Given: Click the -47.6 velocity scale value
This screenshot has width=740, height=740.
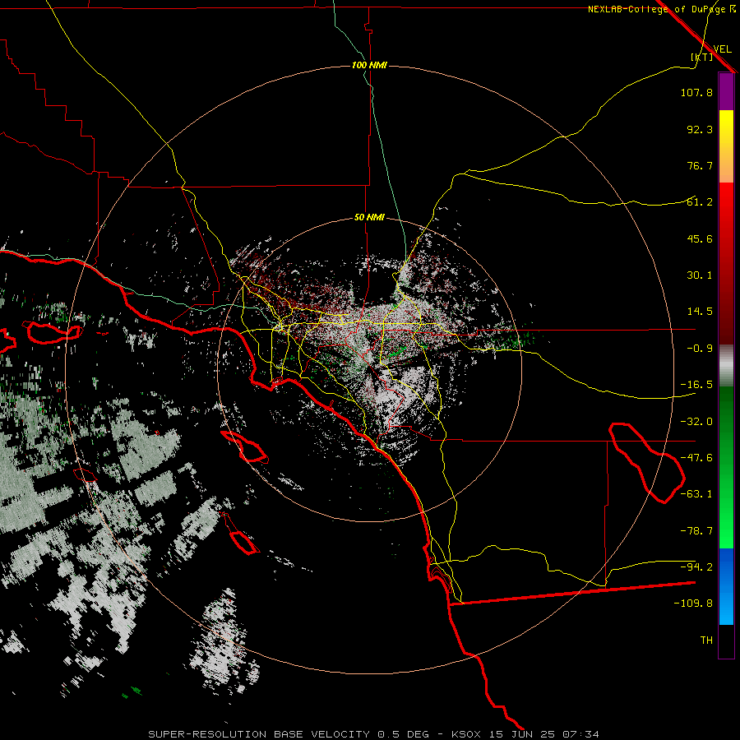Looking at the screenshot, I should pyautogui.click(x=696, y=458).
